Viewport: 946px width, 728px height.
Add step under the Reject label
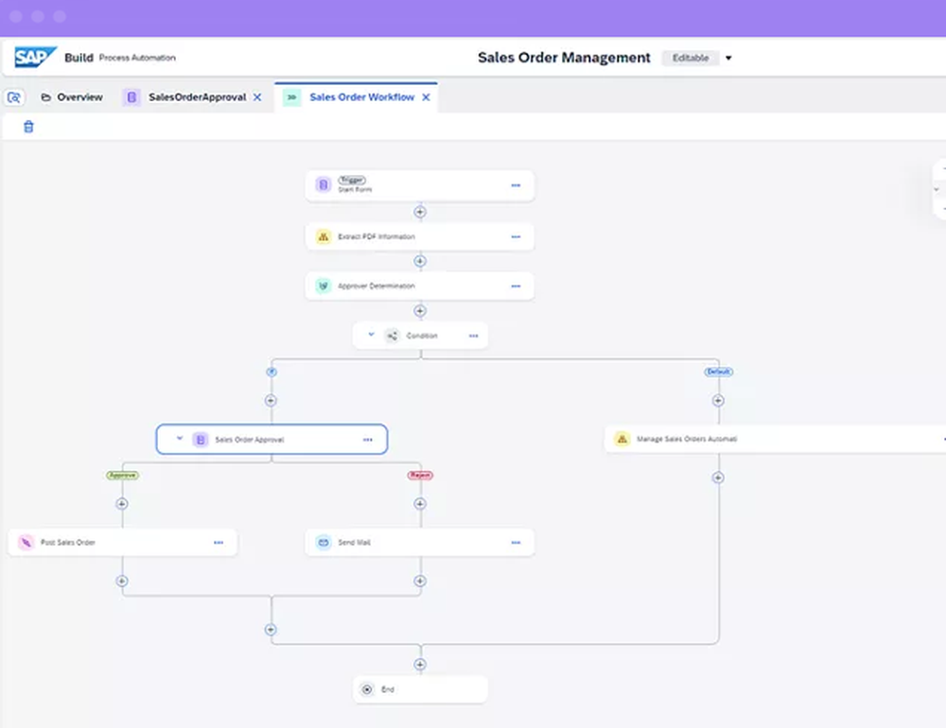(x=420, y=504)
